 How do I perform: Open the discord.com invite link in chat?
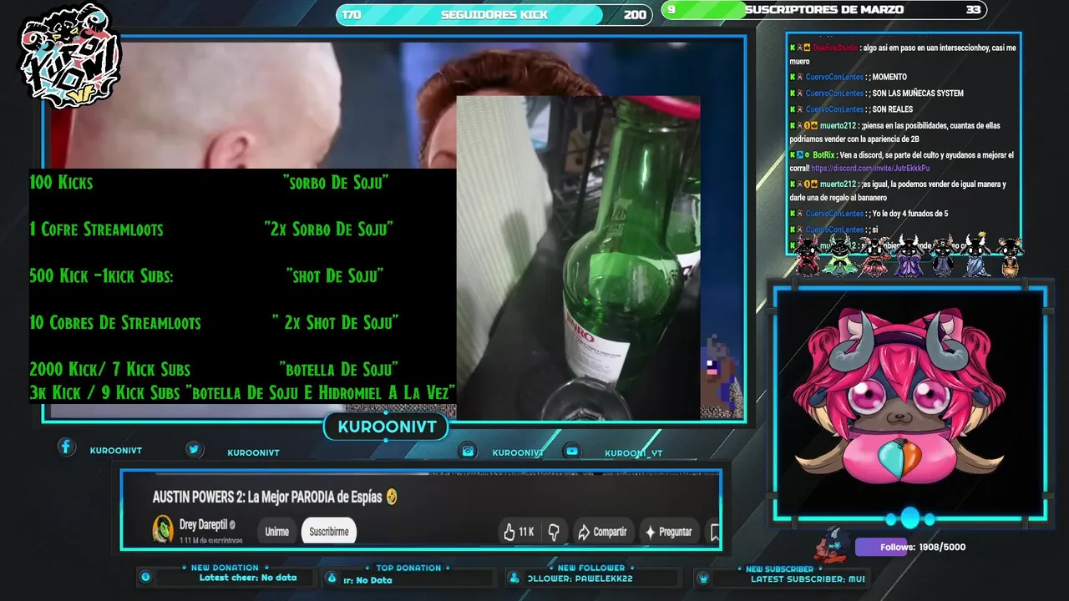point(870,169)
